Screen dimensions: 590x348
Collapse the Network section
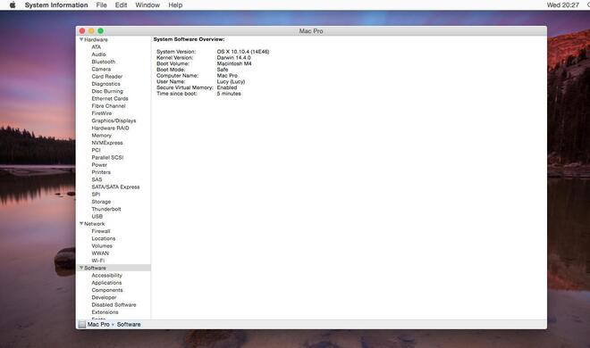[x=80, y=223]
